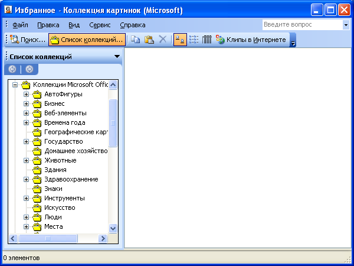Open the Сервис menu
The image size is (354, 266).
tap(100, 25)
